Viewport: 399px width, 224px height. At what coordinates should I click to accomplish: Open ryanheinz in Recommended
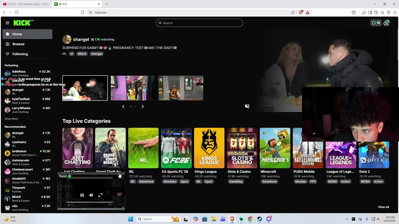pyautogui.click(x=27, y=144)
